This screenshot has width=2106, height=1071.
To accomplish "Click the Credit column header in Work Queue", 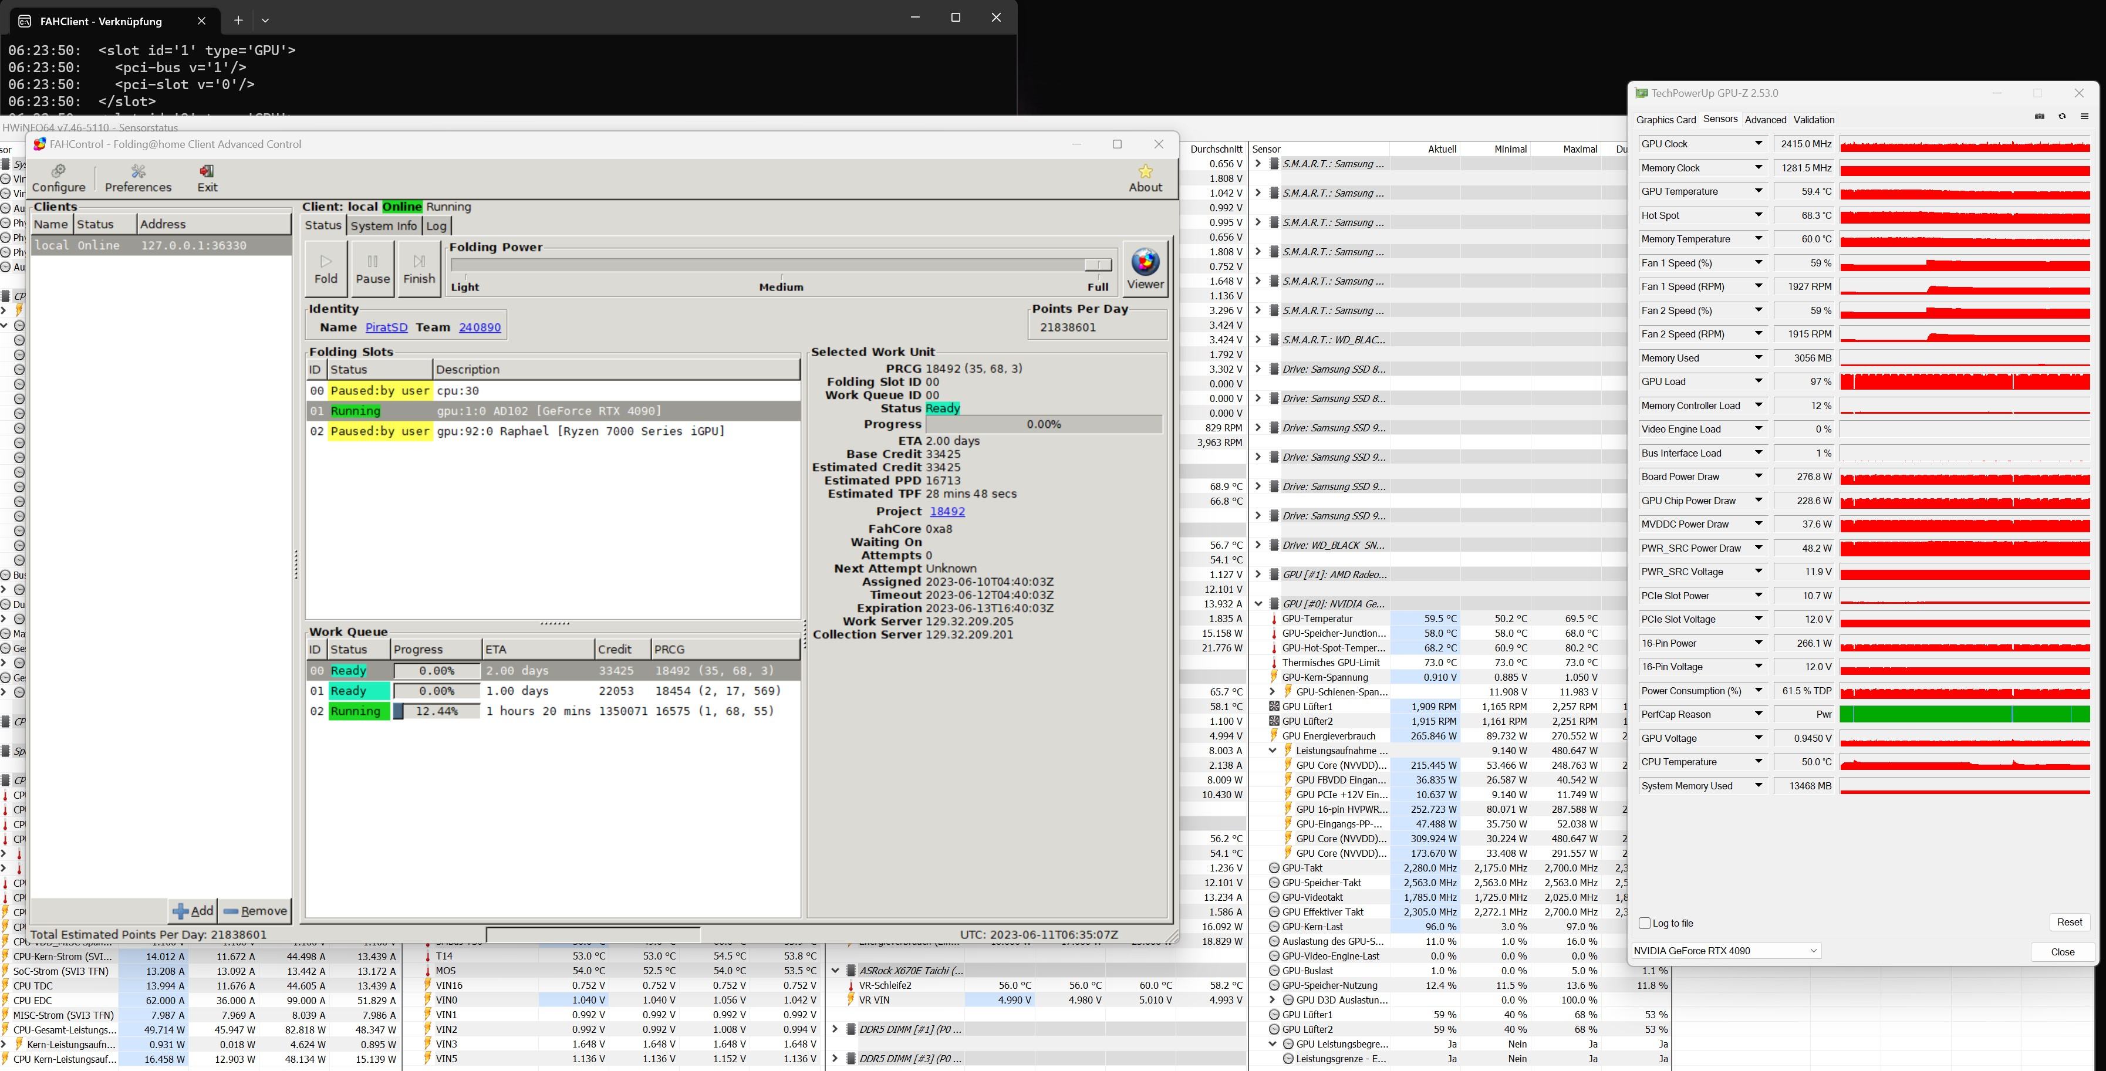I will coord(622,649).
